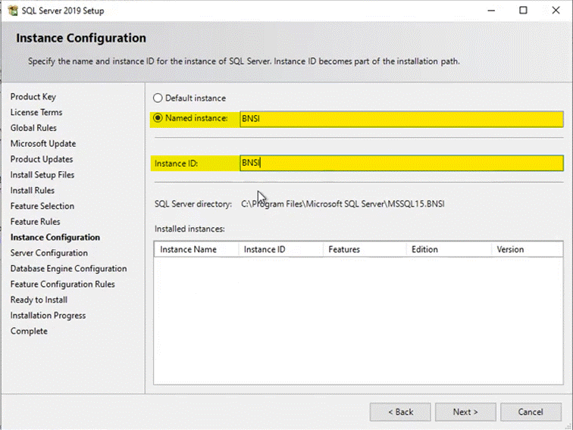Cancel the SQL Server setup
The image size is (573, 430).
tap(531, 412)
